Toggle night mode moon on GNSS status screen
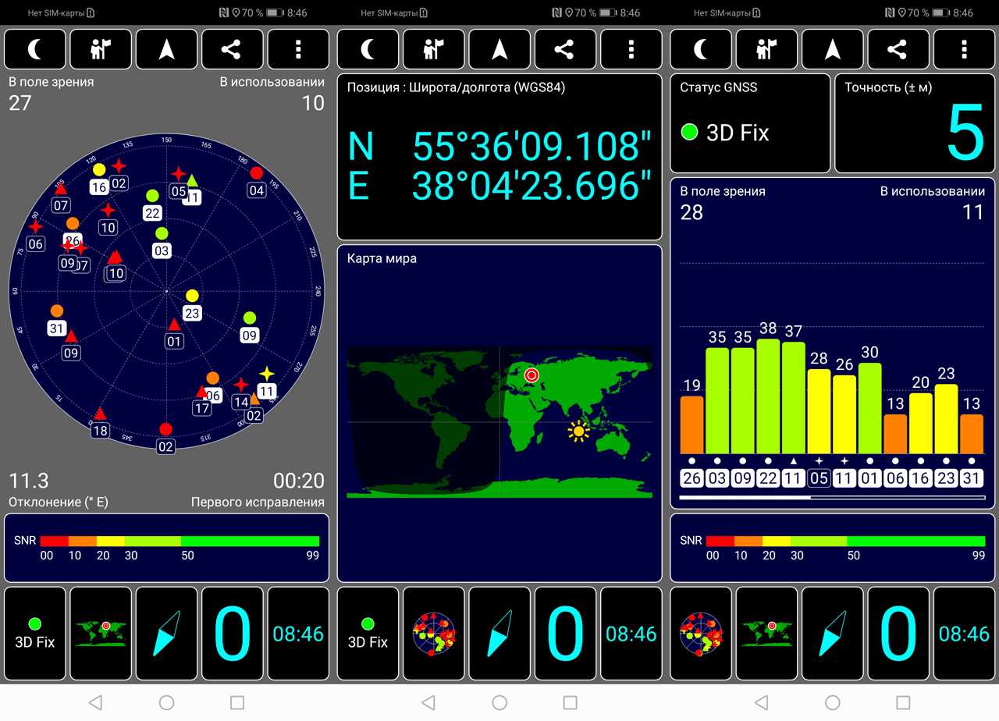 pyautogui.click(x=701, y=49)
